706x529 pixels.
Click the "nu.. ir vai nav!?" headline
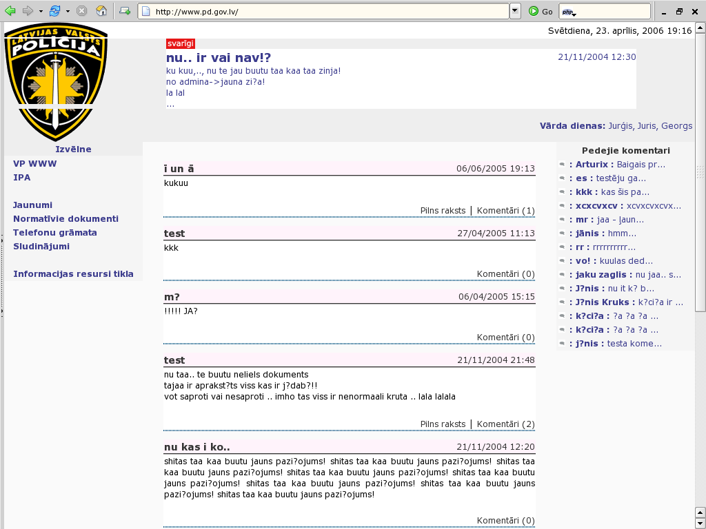pyautogui.click(x=219, y=58)
